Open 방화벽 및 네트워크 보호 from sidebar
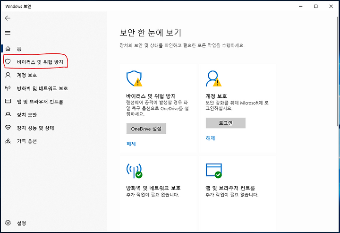The image size is (340, 233). point(42,88)
